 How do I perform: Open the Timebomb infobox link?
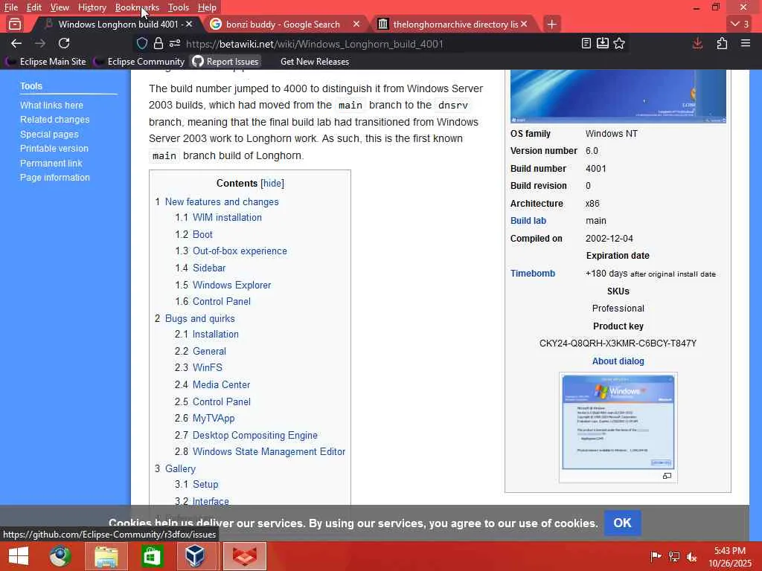[533, 274]
